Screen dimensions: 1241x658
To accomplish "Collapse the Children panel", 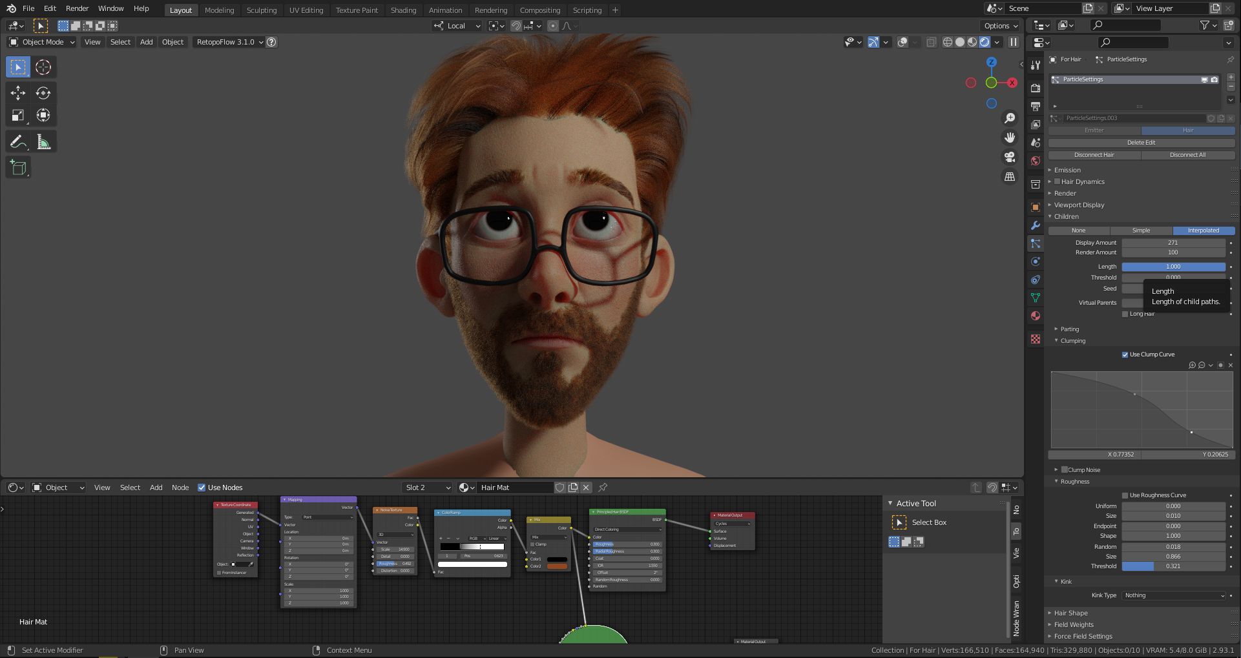I will pos(1066,216).
